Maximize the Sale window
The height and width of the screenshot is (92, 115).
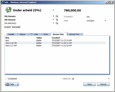pyautogui.click(x=109, y=2)
